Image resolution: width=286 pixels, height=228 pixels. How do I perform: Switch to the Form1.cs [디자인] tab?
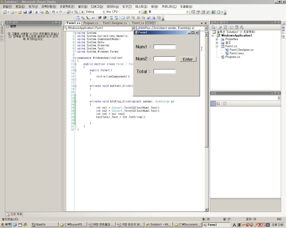coord(144,23)
